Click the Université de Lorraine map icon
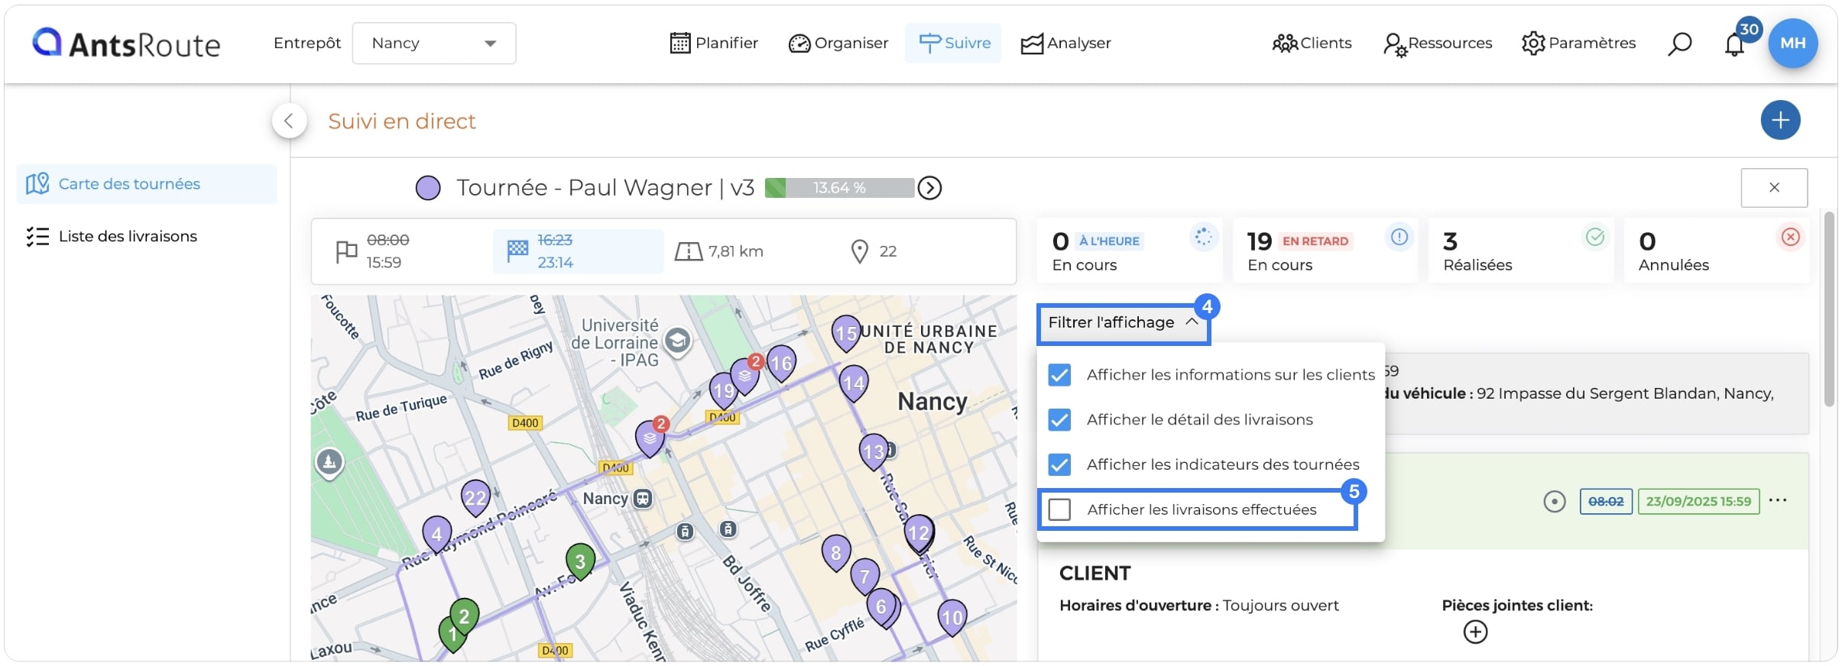1842x666 pixels. 677,341
